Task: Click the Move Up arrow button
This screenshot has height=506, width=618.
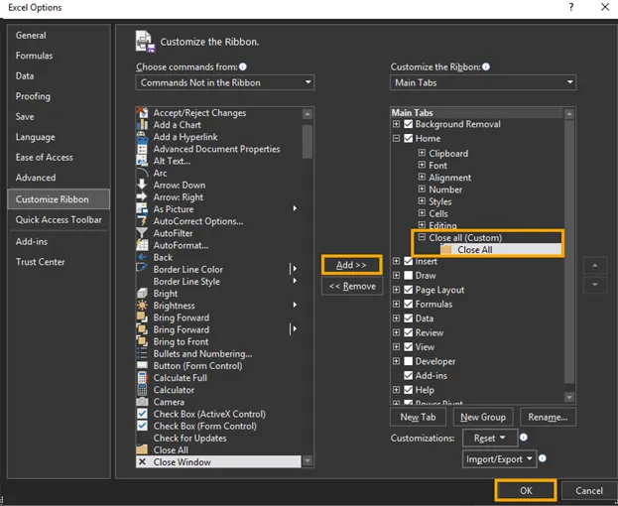Action: point(595,266)
